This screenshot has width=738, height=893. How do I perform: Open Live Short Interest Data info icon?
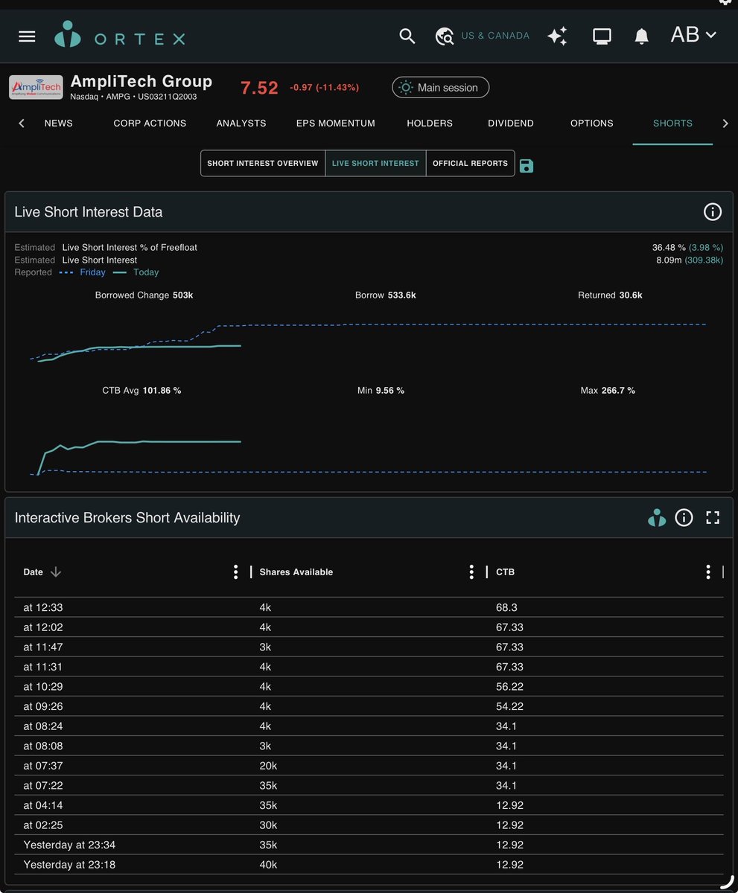pos(713,212)
